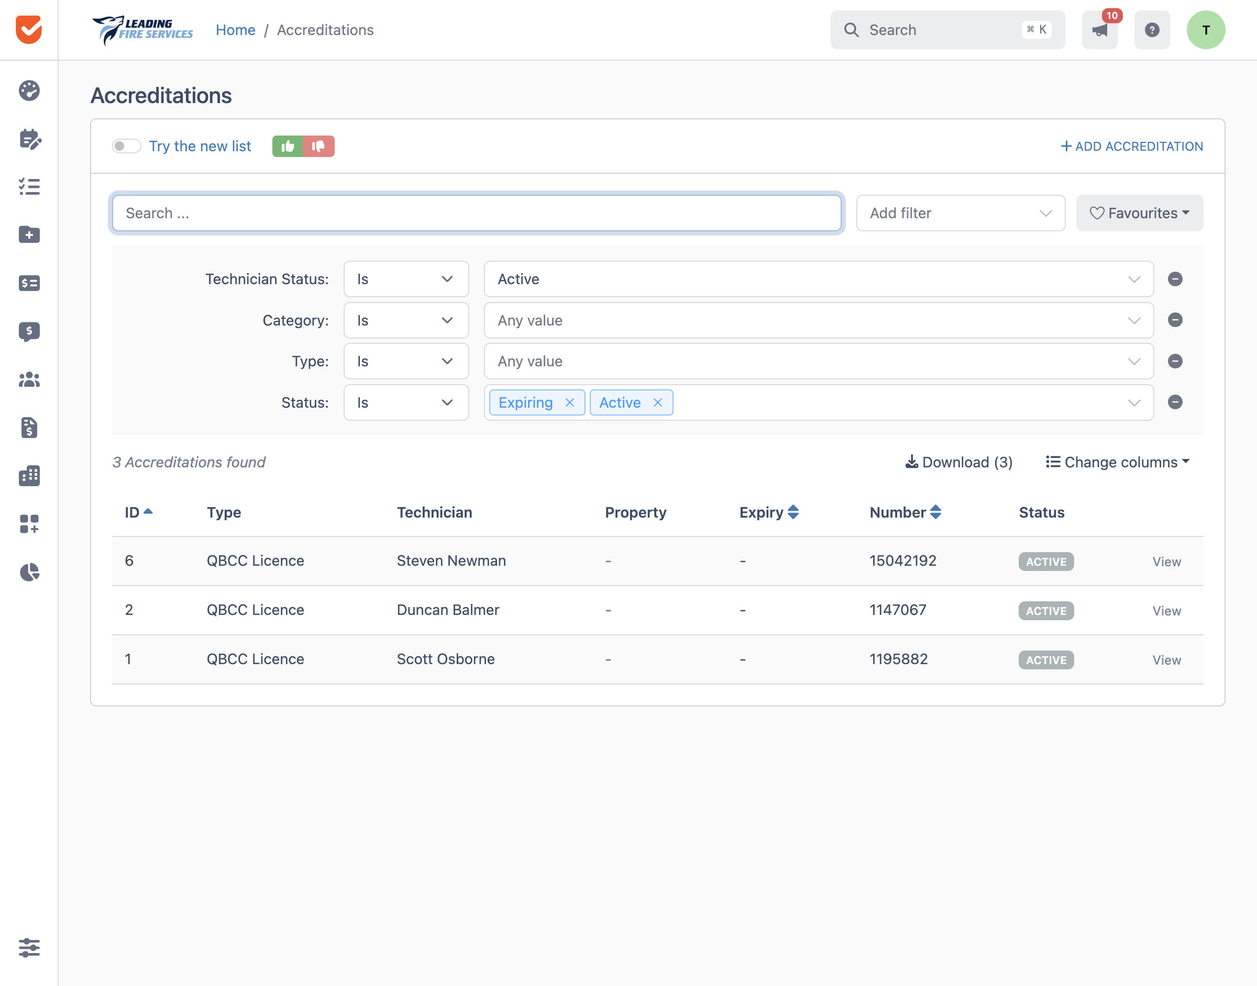Open the sliders settings icon at sidebar bottom
This screenshot has height=986, width=1257.
[x=29, y=947]
